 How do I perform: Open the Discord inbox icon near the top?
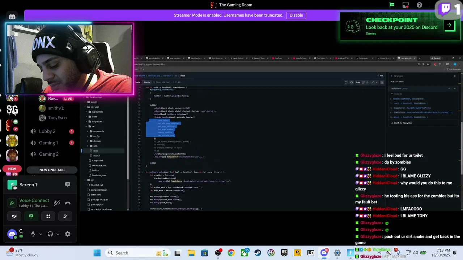(405, 5)
